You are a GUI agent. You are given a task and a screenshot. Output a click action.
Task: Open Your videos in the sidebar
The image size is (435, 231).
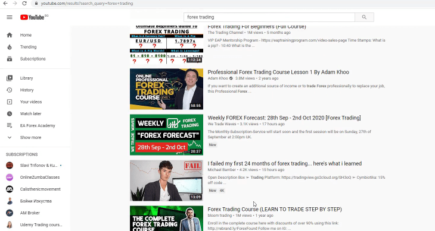31,102
